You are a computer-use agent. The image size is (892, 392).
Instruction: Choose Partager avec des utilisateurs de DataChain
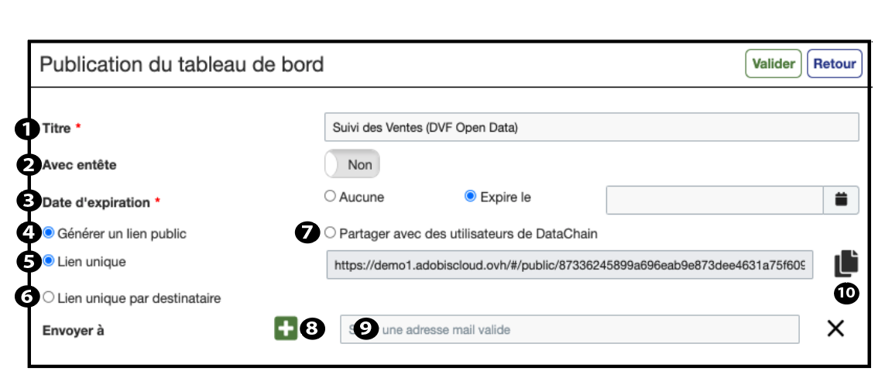(x=331, y=232)
